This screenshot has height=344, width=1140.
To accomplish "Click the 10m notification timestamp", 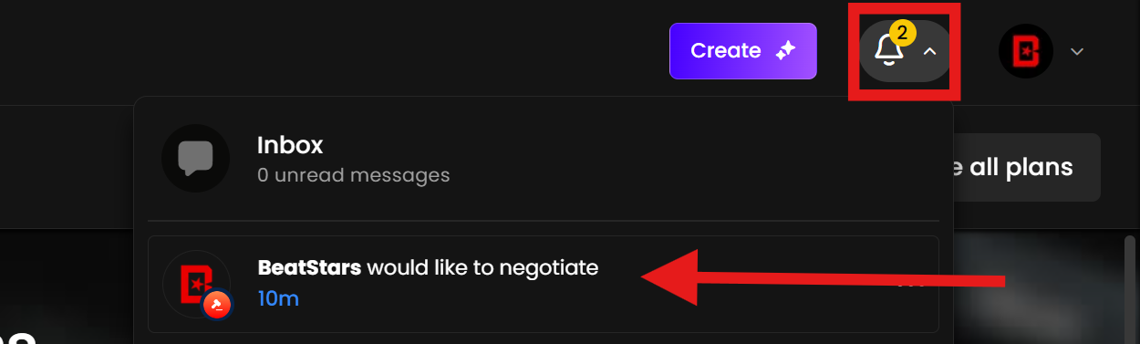I will click(x=278, y=298).
